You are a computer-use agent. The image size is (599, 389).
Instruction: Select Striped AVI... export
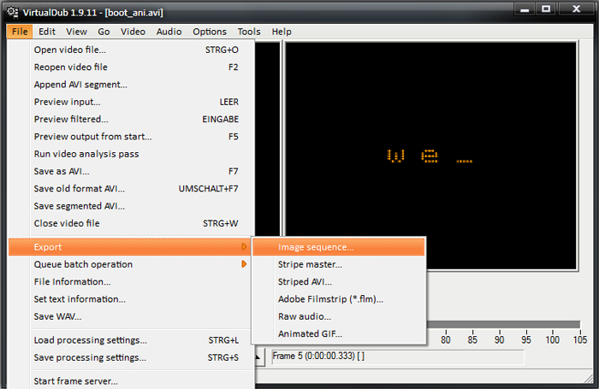click(x=339, y=282)
